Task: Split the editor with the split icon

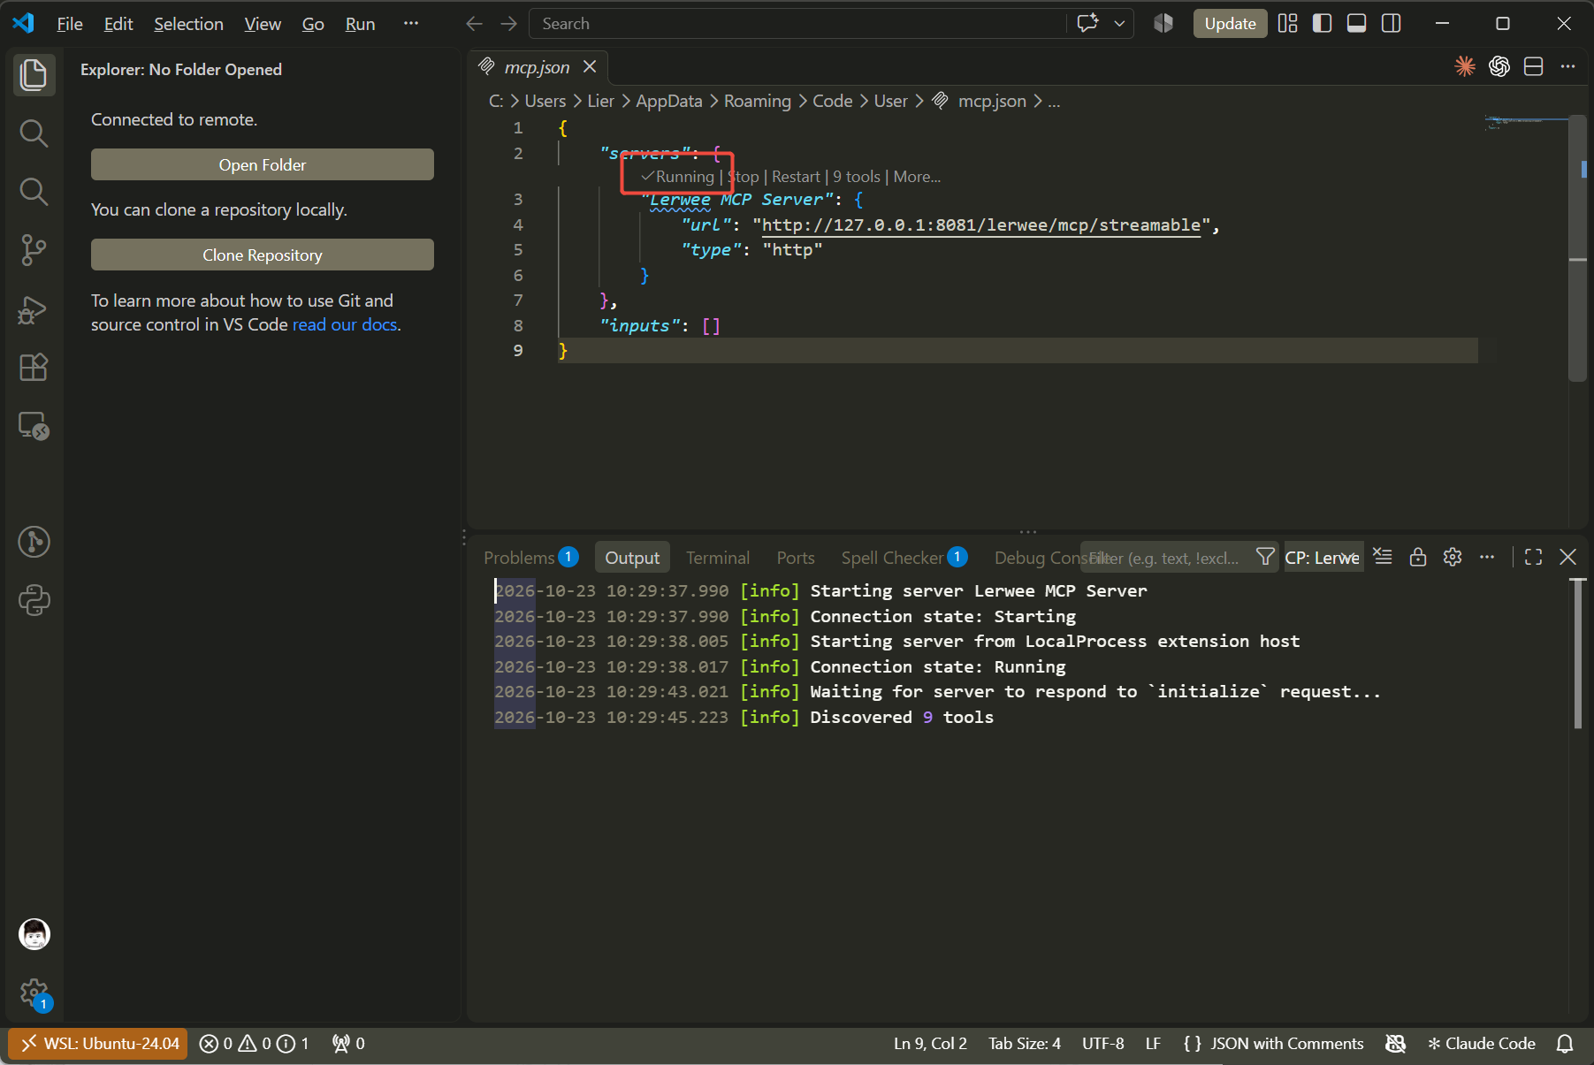Action: [1534, 66]
